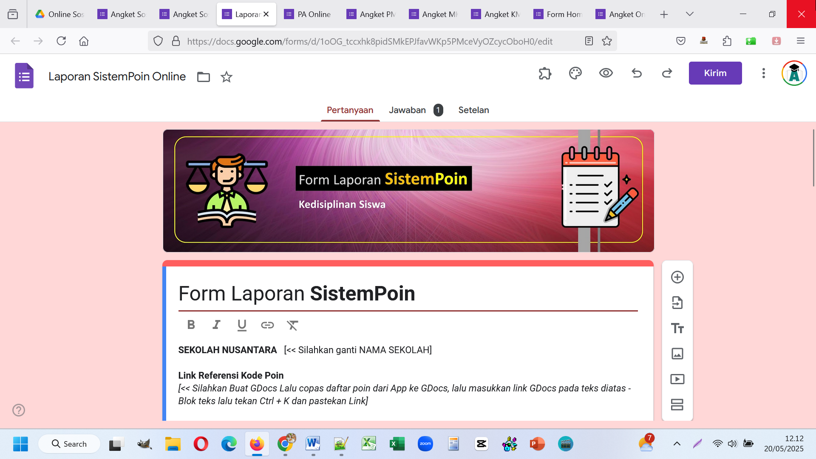Viewport: 816px width, 459px height.
Task: Toggle bold formatting in description
Action: point(191,325)
